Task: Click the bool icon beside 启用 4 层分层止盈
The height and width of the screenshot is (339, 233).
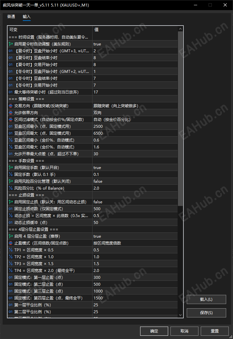Action: (x=10, y=236)
